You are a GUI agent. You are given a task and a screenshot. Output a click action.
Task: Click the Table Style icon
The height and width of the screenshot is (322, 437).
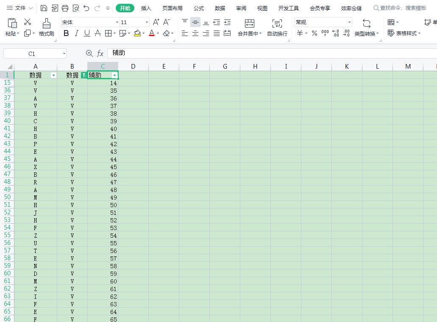(391, 33)
